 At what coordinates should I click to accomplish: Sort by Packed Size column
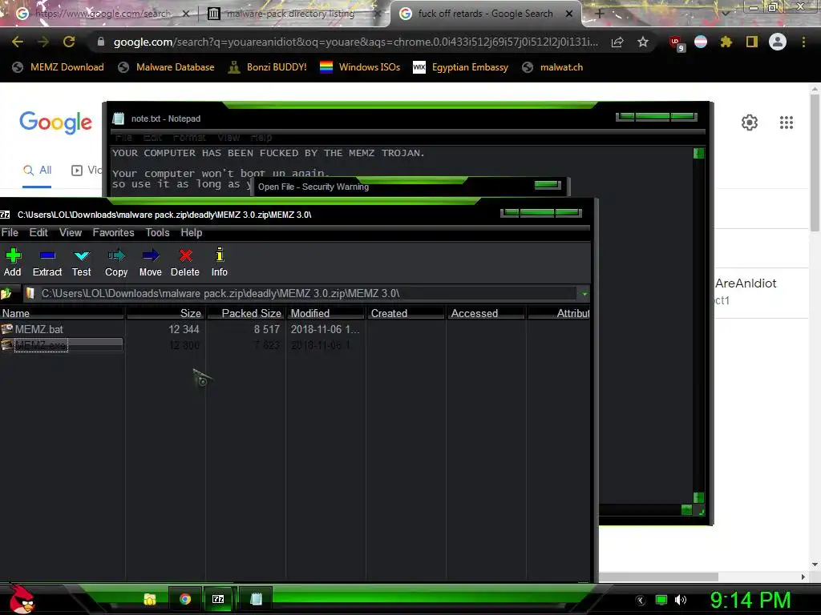coord(246,313)
